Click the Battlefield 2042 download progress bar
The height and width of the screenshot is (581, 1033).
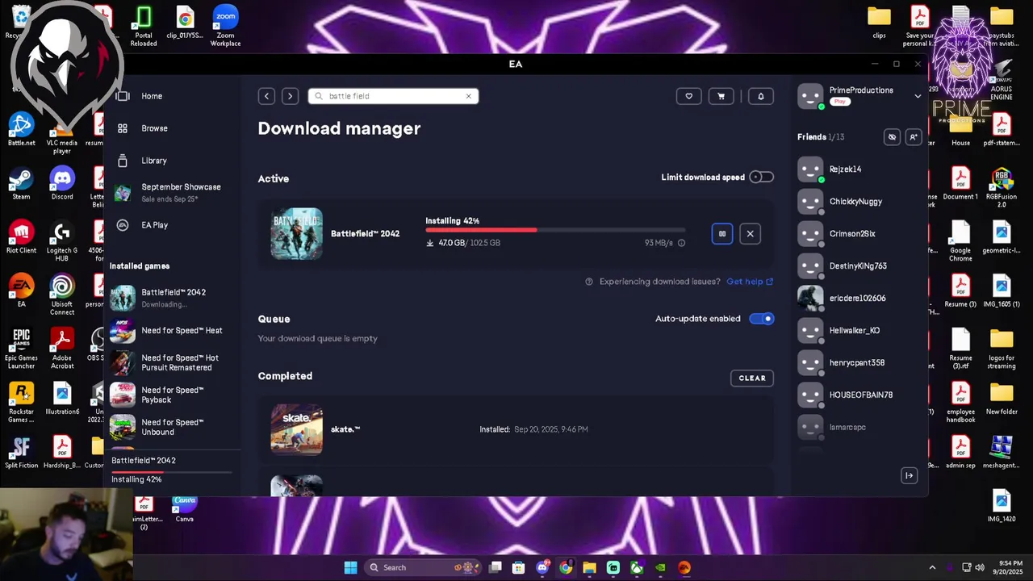(555, 231)
